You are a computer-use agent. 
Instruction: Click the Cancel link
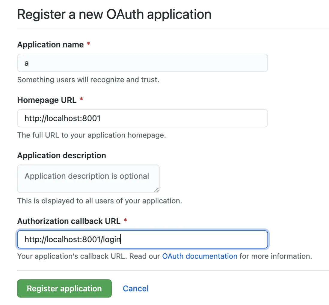136,288
